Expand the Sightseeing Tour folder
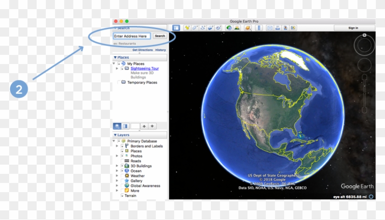This screenshot has height=220, width=385. tap(117, 69)
